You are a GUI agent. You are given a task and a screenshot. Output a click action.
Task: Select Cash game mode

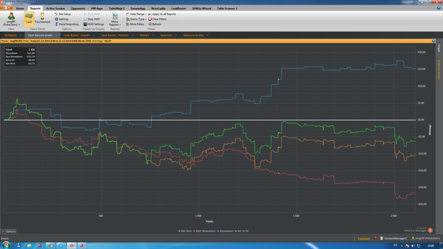29,19
